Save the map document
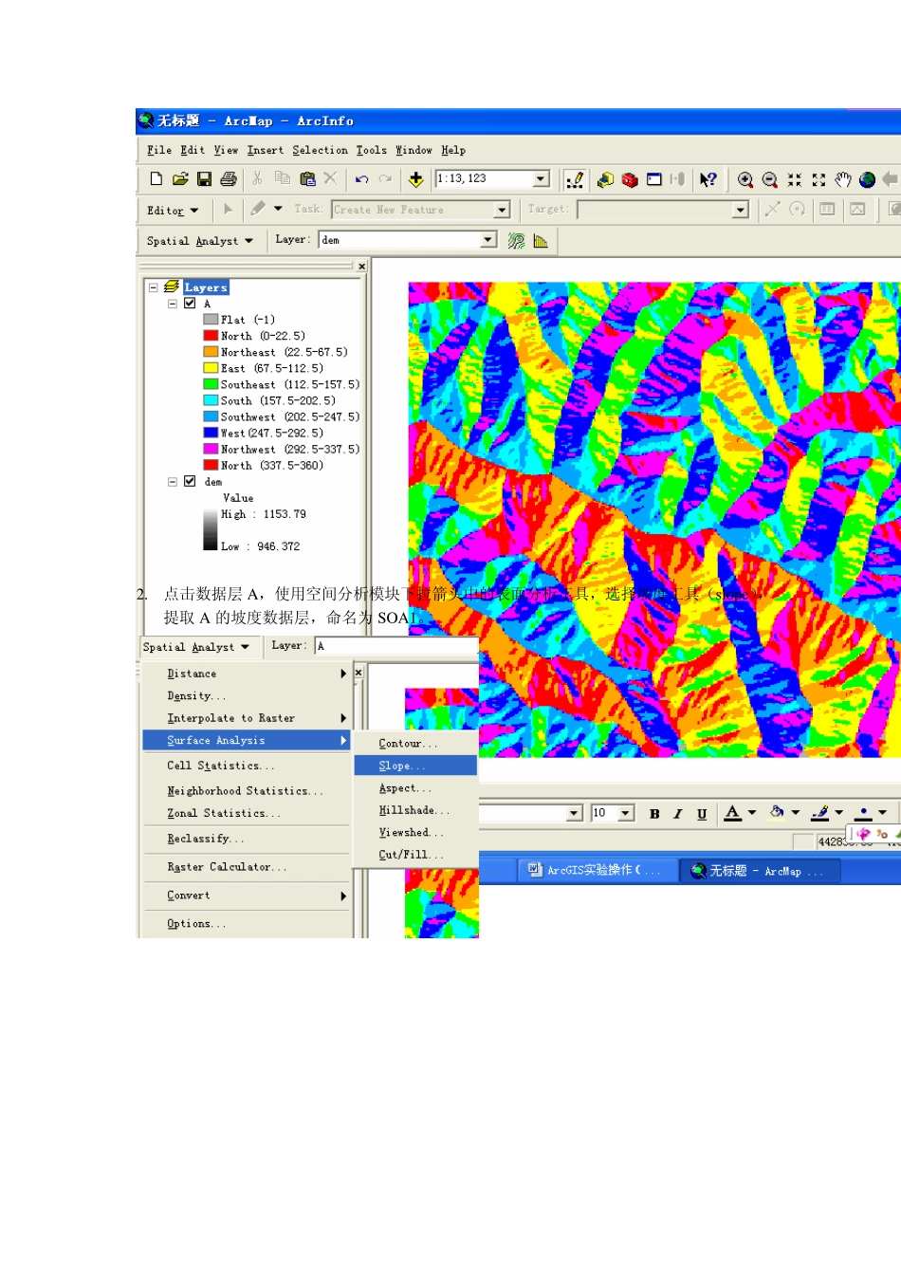 [204, 178]
